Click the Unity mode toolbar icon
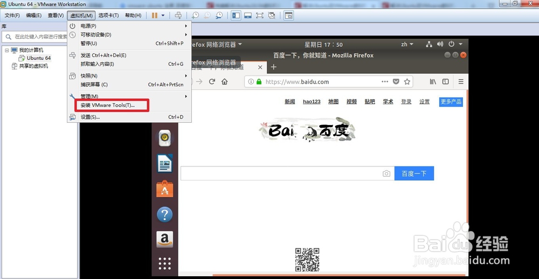 272,16
